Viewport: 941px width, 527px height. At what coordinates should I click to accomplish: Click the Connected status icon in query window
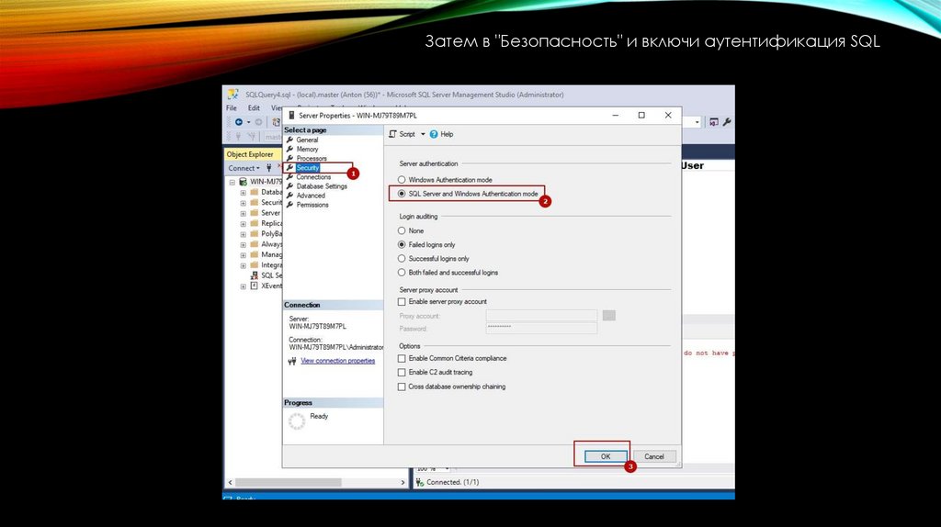pyautogui.click(x=419, y=483)
